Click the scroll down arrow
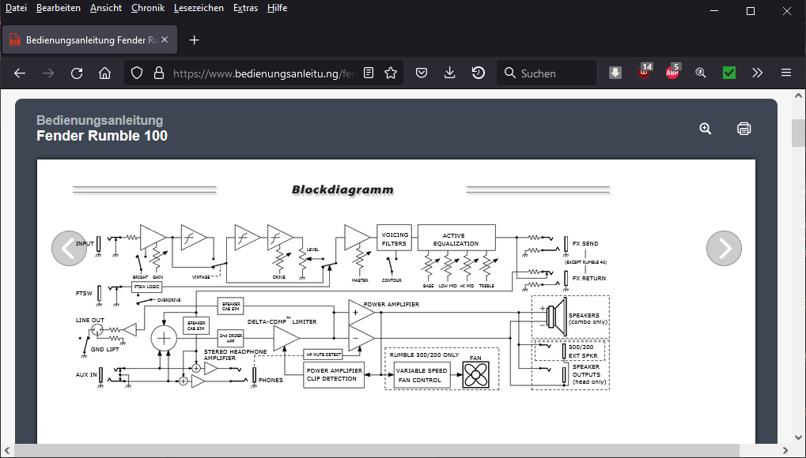Image resolution: width=806 pixels, height=458 pixels. pos(798,437)
